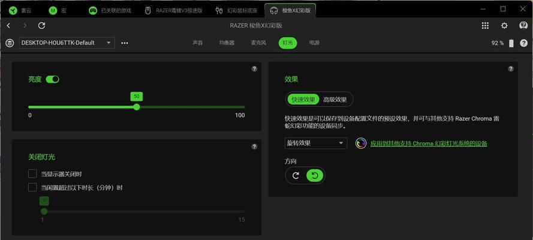This screenshot has width=533, height=240.
Task: Open the DESKTOP-HOU6TTK-Default profile dropdown
Action: point(67,43)
